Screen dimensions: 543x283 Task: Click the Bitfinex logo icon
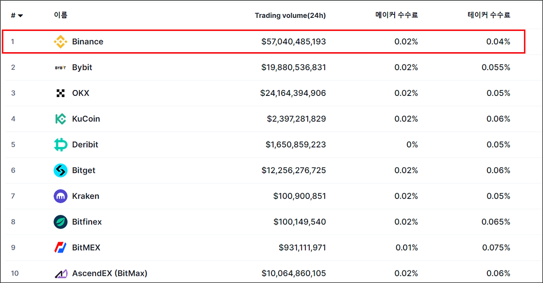point(61,222)
